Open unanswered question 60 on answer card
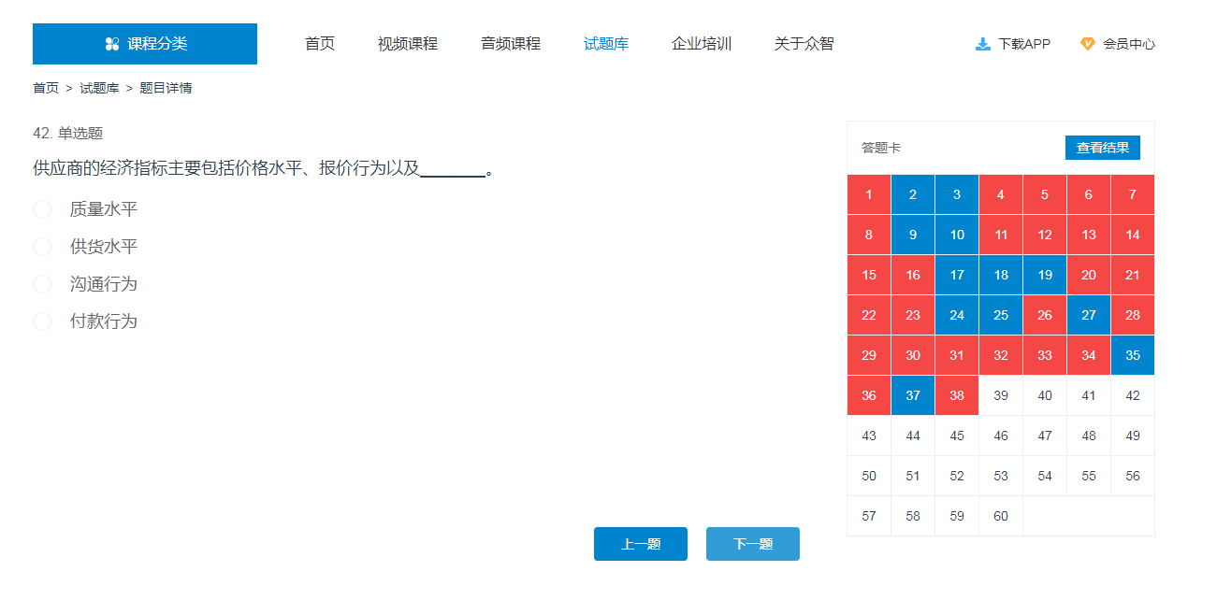1217x600 pixels. click(1000, 516)
